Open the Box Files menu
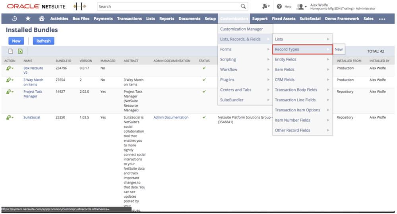Screen dimensions: 397x214 [x=81, y=19]
